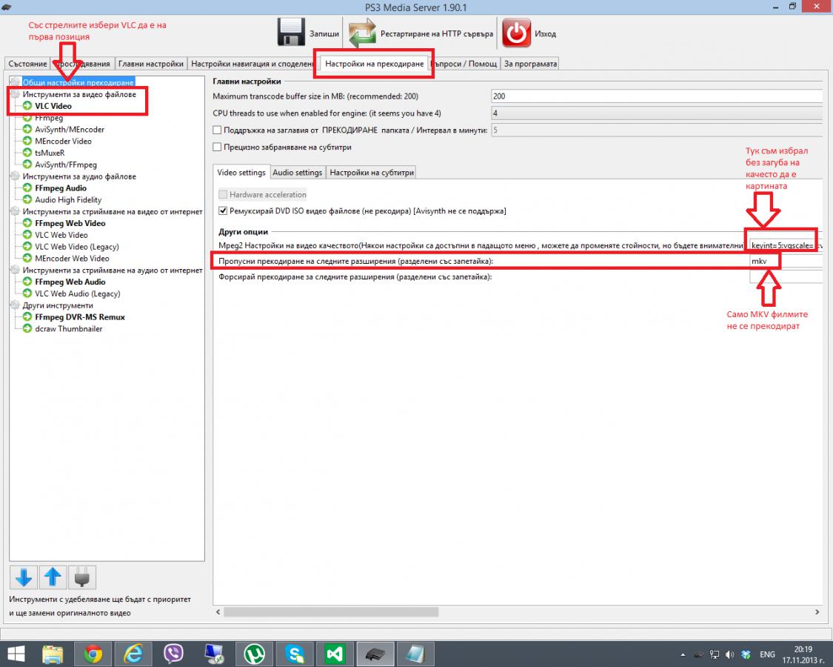This screenshot has height=667, width=833.
Task: Open Viber from the taskbar
Action: tap(173, 654)
